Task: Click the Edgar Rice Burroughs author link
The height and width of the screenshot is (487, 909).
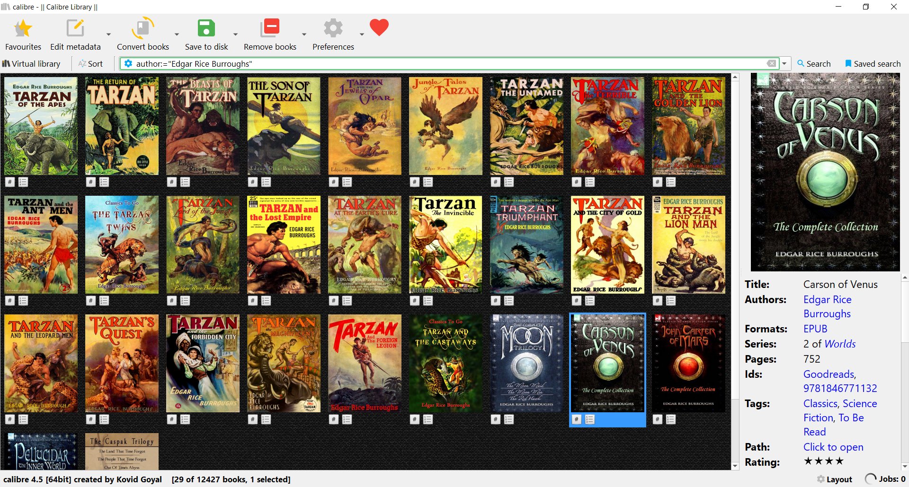Action: click(827, 306)
